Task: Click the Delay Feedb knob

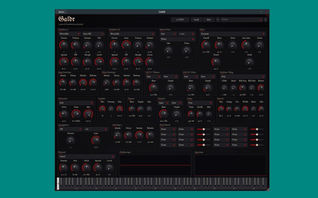Action: [200, 114]
